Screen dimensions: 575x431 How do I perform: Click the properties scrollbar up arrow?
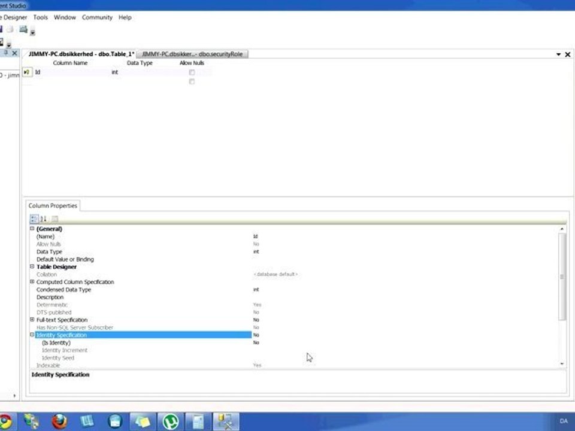pyautogui.click(x=562, y=229)
